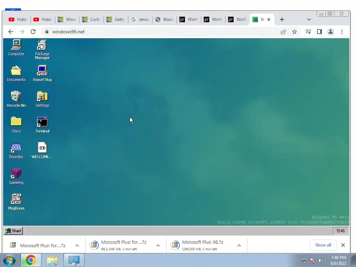The width and height of the screenshot is (356, 267).
Task: Switch to the Google devia tab
Action: 140,19
